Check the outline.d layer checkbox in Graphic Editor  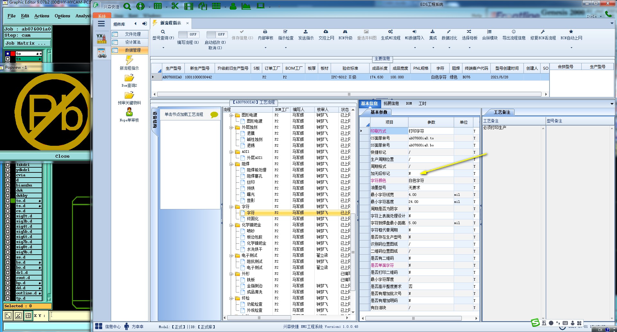(x=8, y=293)
